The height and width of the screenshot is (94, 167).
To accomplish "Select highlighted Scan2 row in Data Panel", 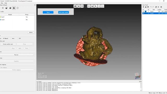I will pyautogui.click(x=155, y=13).
